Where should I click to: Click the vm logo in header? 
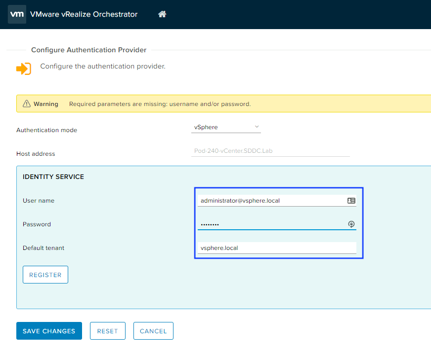(17, 14)
